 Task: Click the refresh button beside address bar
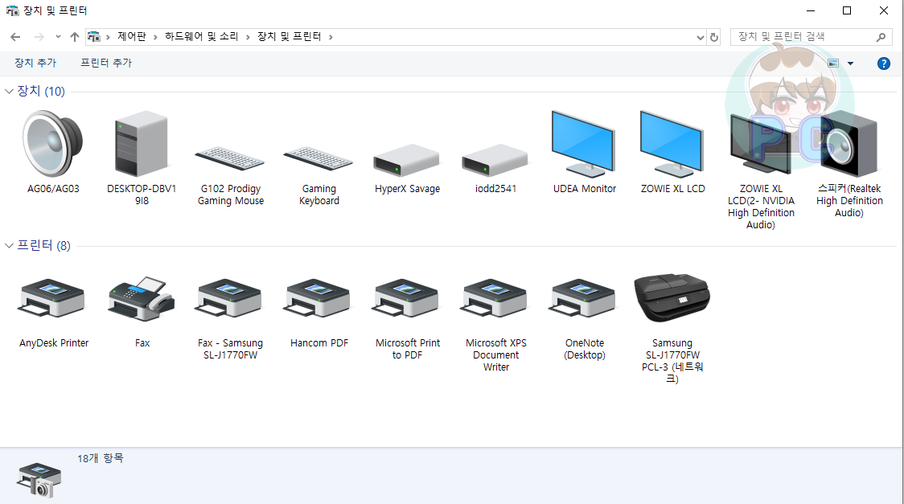tap(713, 37)
